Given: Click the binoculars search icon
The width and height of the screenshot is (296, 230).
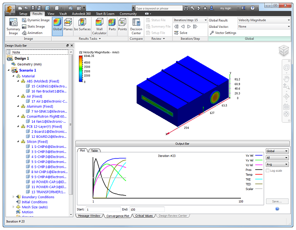Looking at the screenshot, I should [186, 8].
